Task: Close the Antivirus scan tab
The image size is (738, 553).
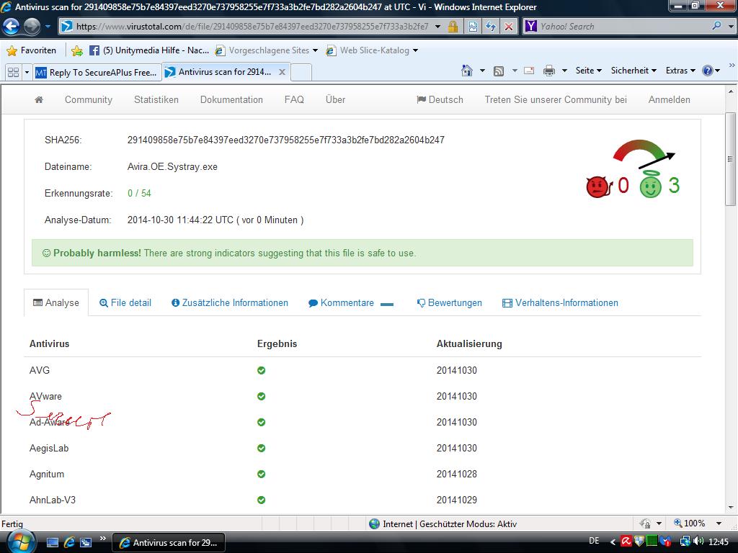Action: pyautogui.click(x=282, y=72)
